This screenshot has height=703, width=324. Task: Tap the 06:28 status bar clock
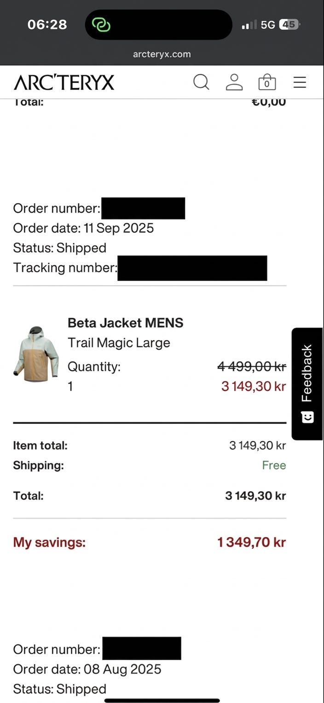coord(47,24)
